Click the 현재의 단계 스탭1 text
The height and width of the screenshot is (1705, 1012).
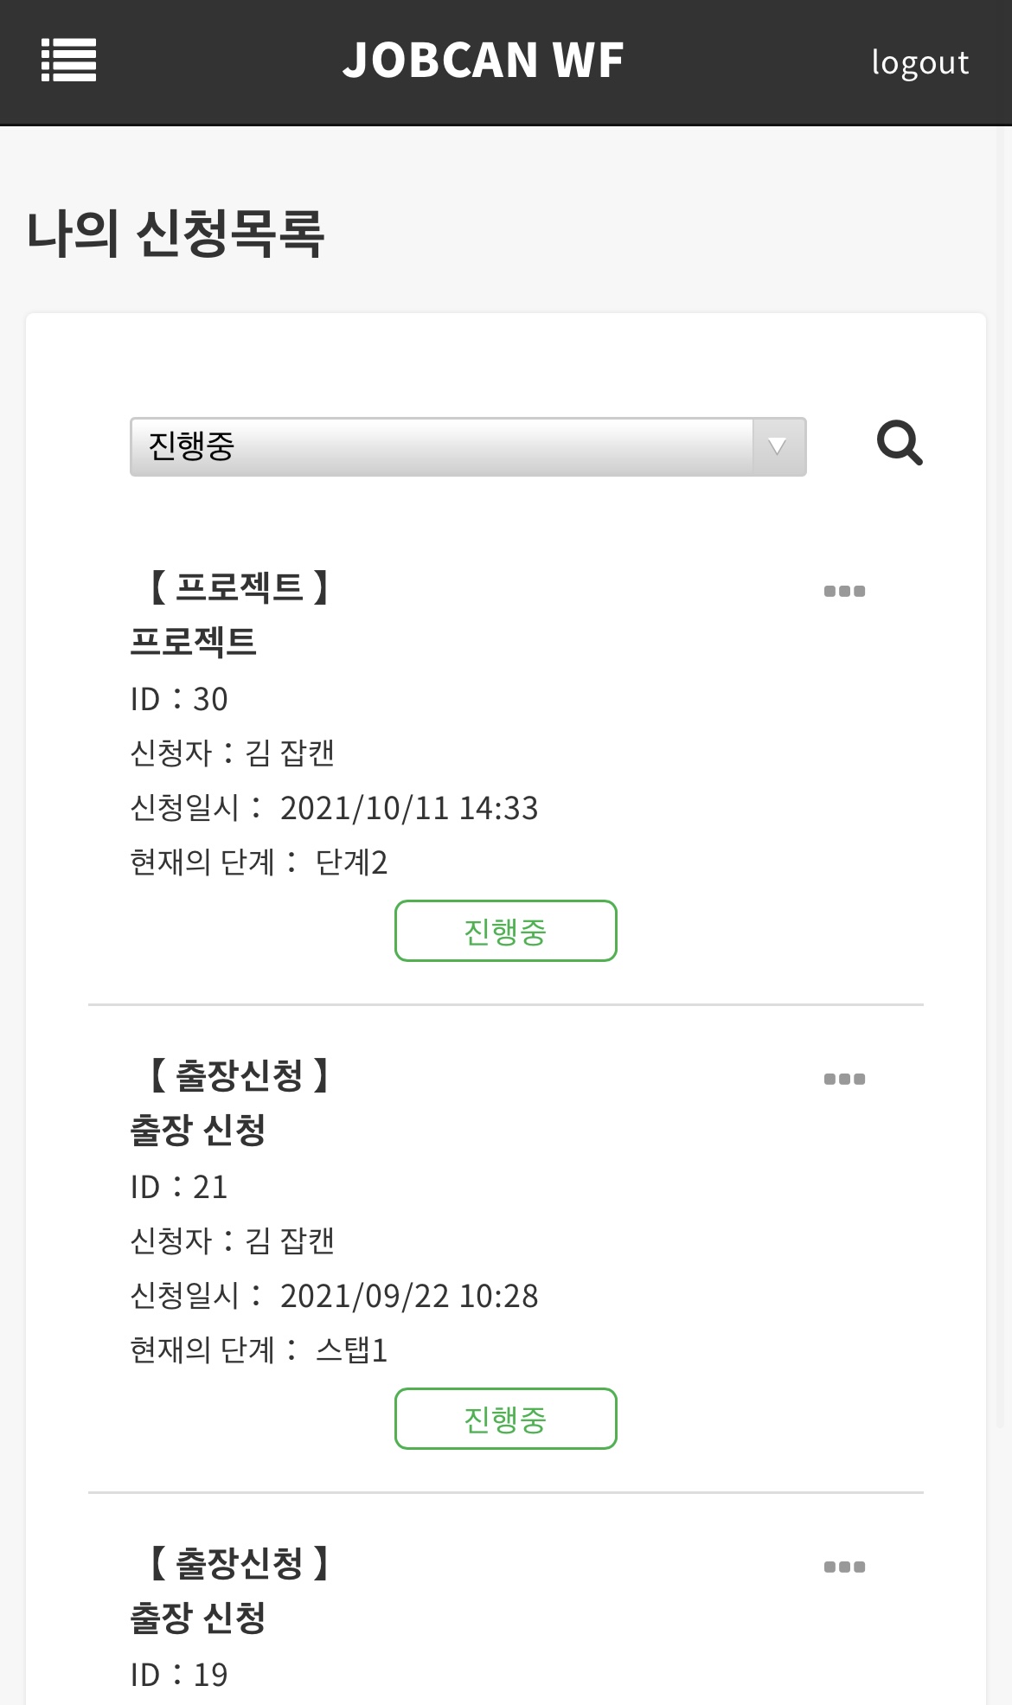259,1349
